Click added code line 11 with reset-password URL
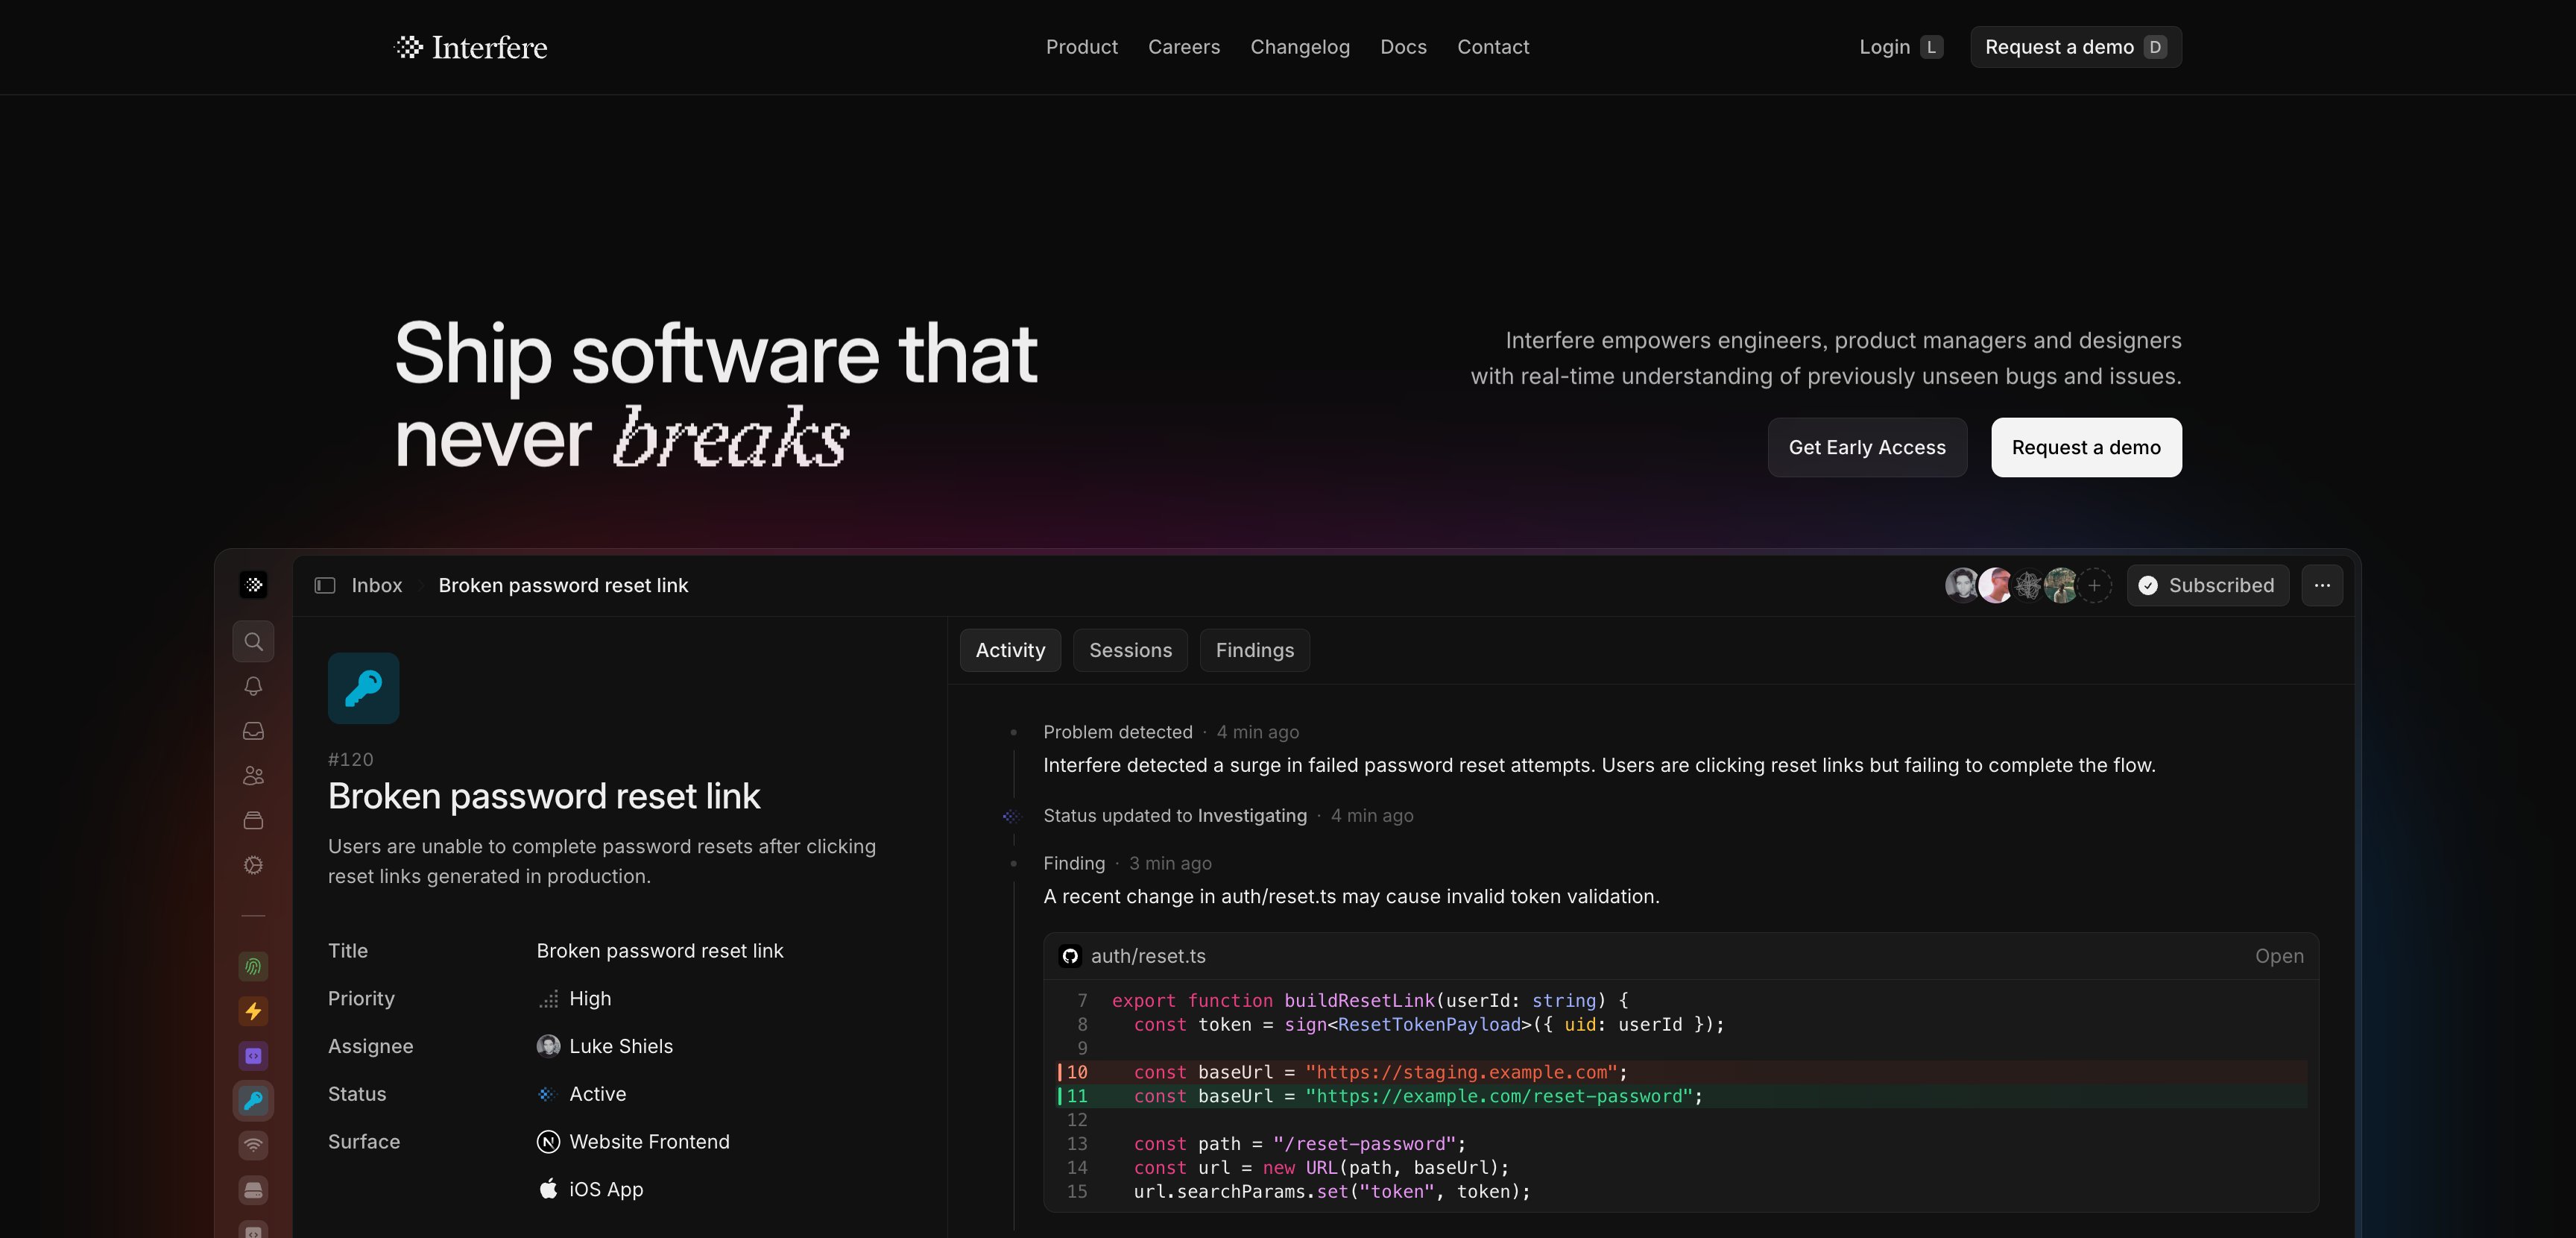Screen dimensions: 2576x1238 coord(1682,1097)
